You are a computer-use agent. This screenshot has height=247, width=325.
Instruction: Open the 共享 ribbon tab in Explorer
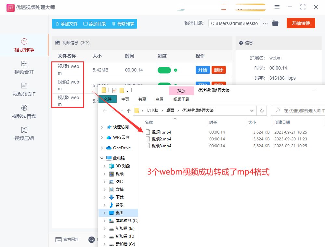[x=142, y=99]
